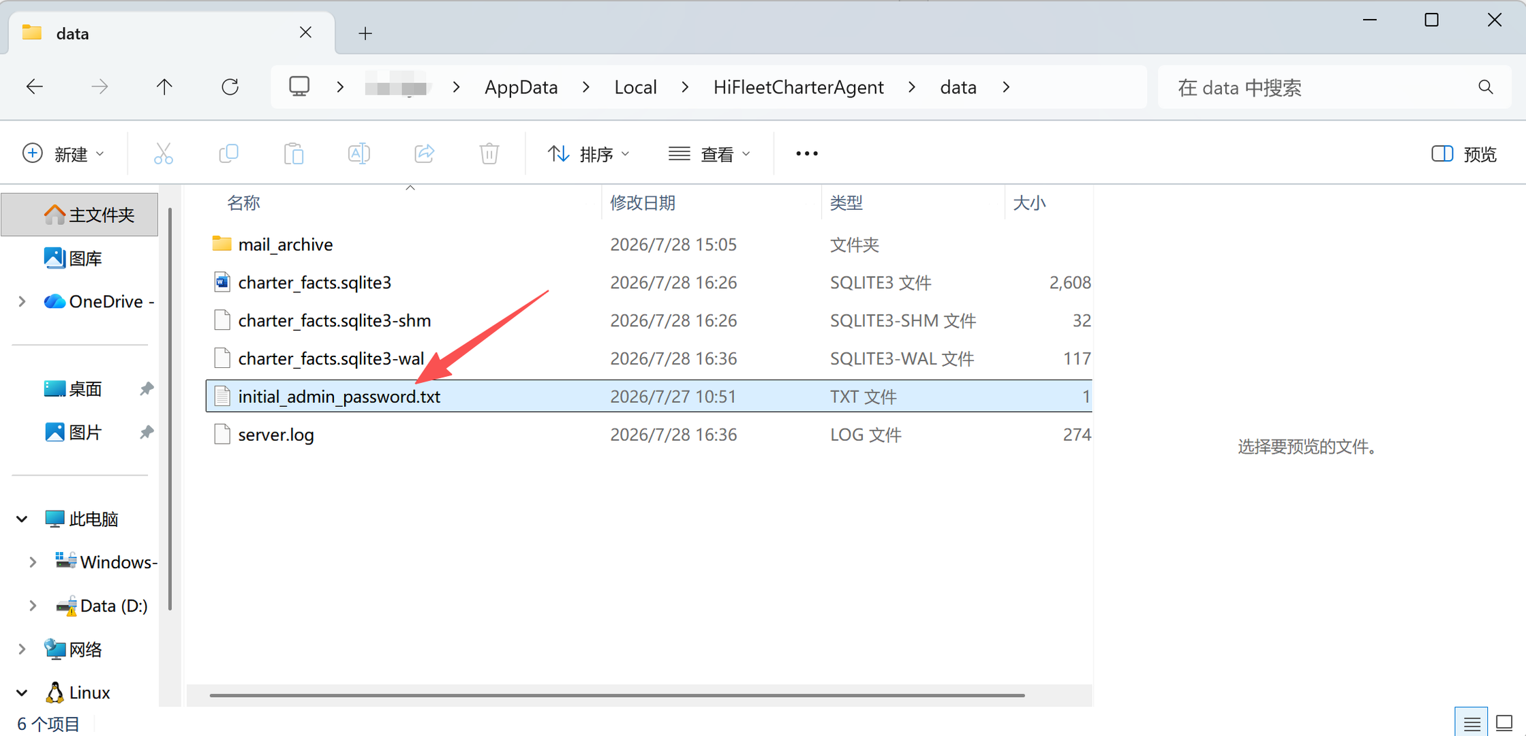The width and height of the screenshot is (1526, 736).
Task: Select Linux in sidebar
Action: 78,692
